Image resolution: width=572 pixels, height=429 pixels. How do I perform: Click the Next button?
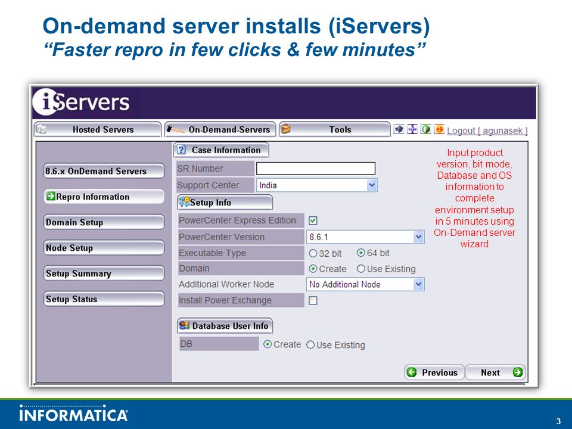495,372
